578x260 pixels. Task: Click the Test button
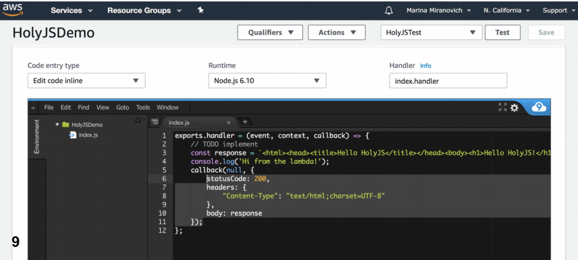(502, 32)
